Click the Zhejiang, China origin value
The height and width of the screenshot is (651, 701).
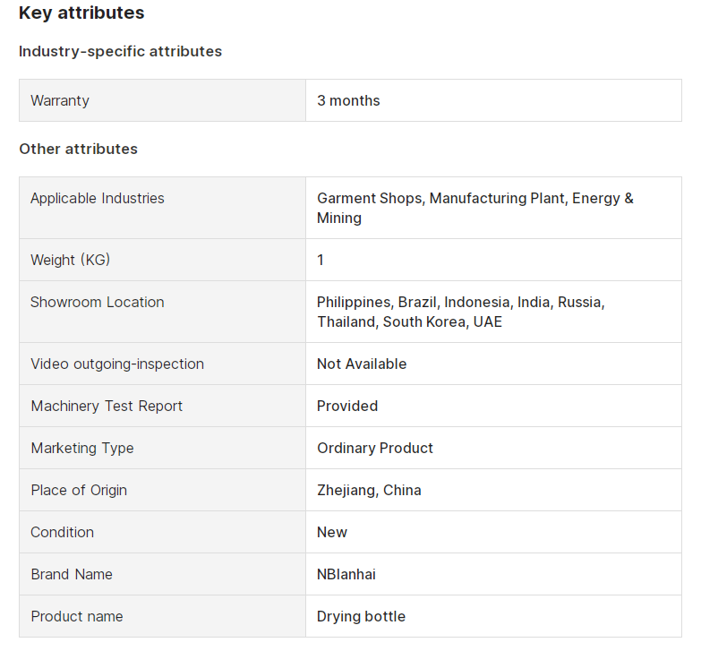(x=369, y=490)
